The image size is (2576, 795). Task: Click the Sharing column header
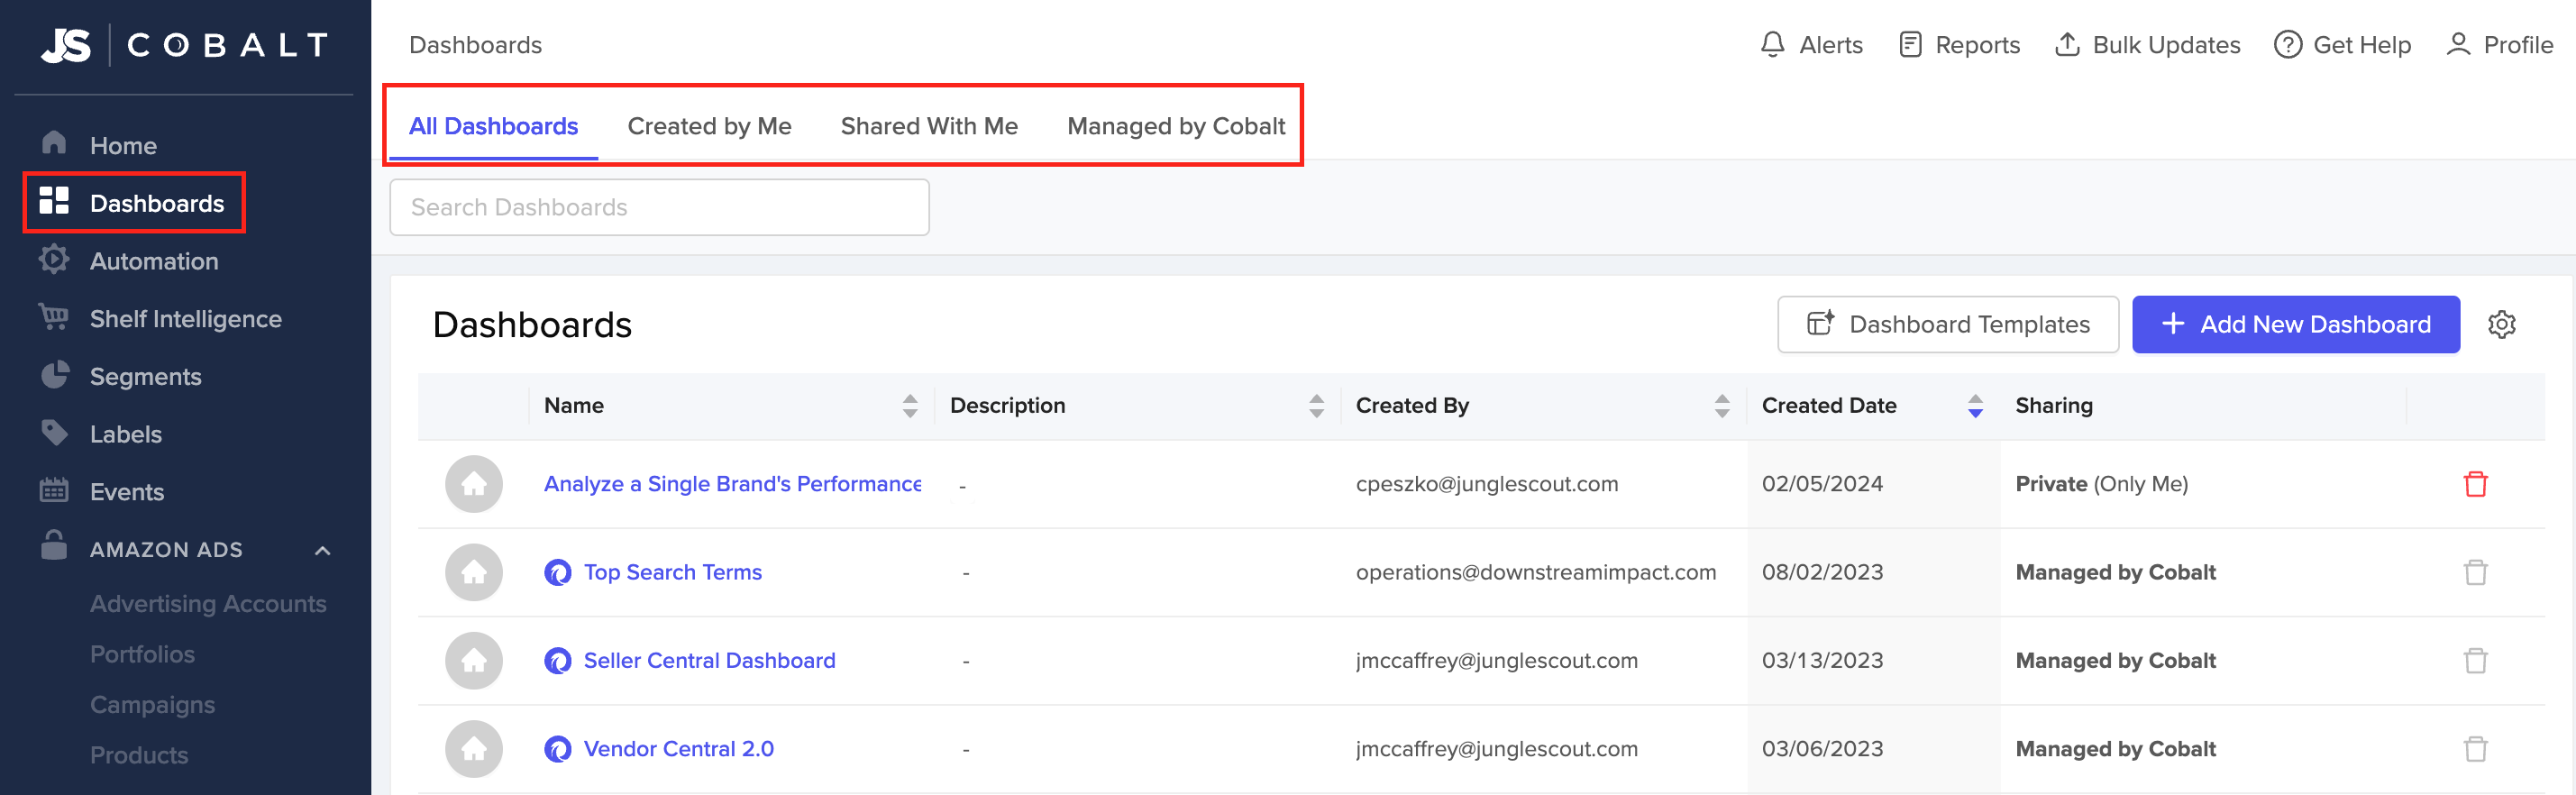[x=2054, y=405]
